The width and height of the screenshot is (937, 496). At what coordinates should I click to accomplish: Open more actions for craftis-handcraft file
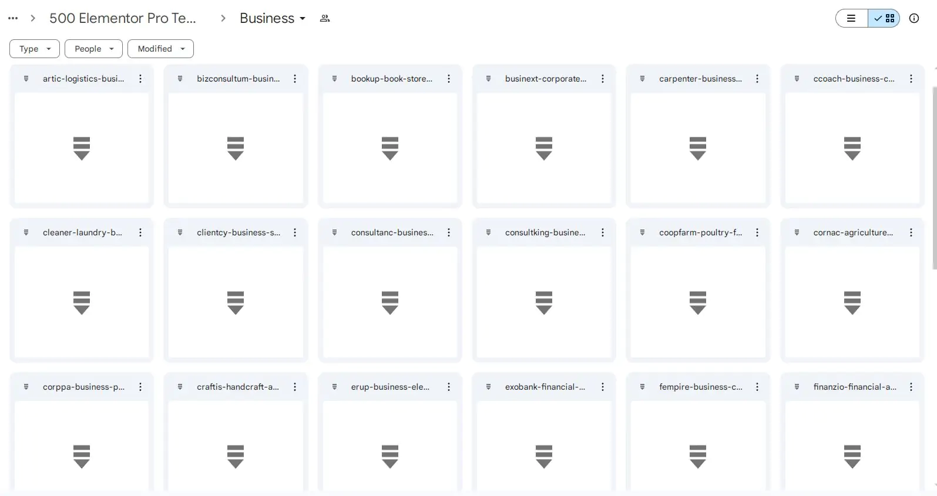(x=295, y=387)
